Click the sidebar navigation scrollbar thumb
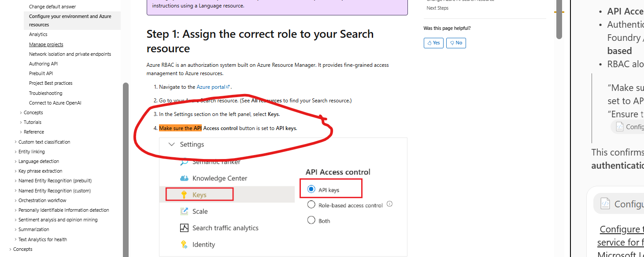644x257 pixels. 126,169
